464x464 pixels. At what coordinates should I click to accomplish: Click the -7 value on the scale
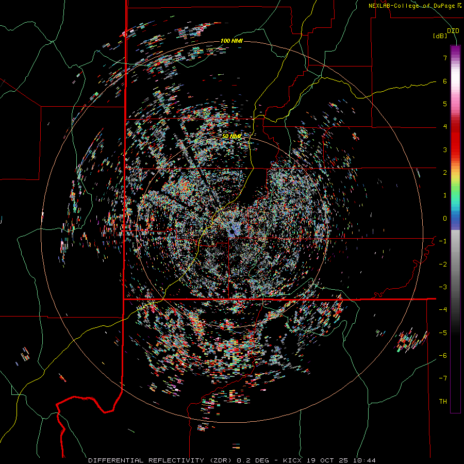[x=443, y=378]
